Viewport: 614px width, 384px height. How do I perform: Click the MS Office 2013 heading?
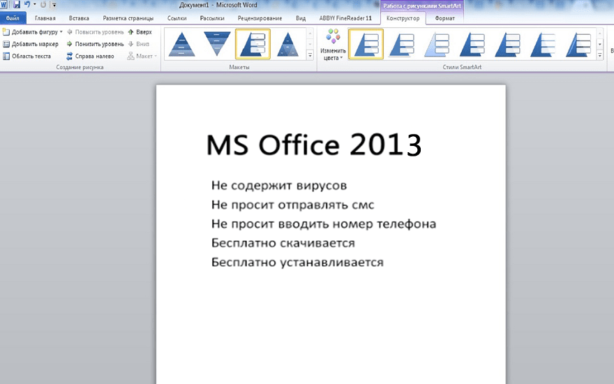314,145
